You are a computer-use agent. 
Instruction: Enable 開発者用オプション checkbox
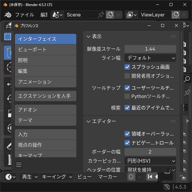pos(127,76)
